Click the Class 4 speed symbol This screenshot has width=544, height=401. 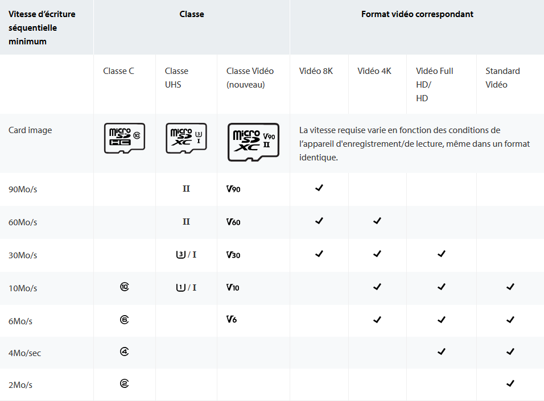pos(125,352)
